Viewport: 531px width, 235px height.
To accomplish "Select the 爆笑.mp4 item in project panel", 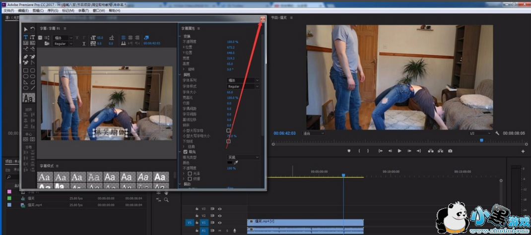I will [35, 204].
